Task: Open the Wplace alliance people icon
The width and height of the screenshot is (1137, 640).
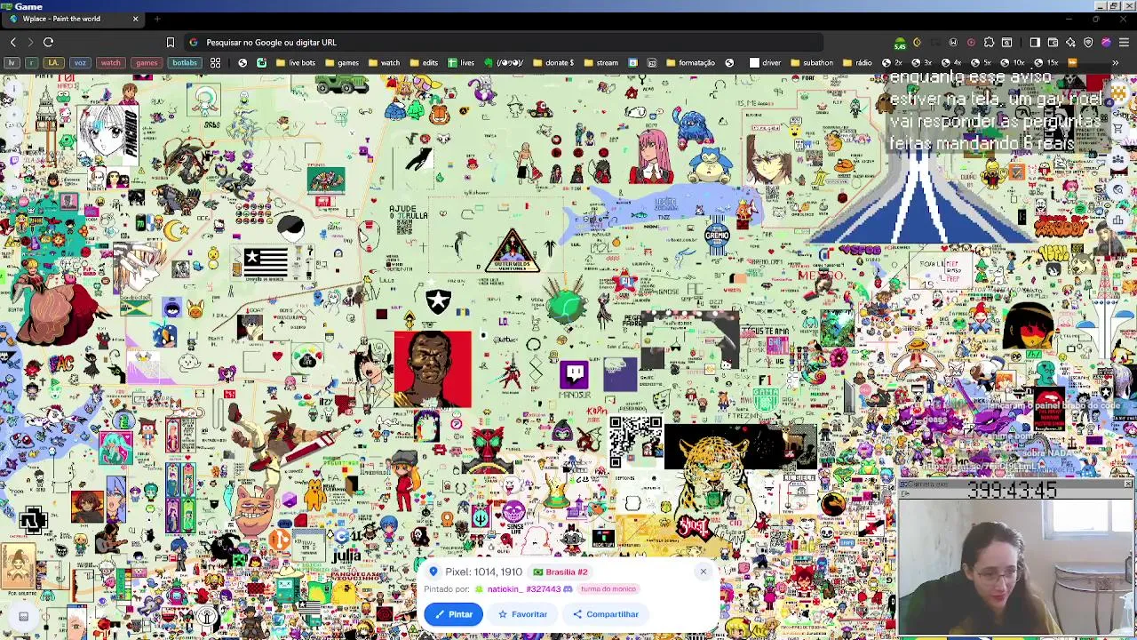Action: tap(1118, 158)
